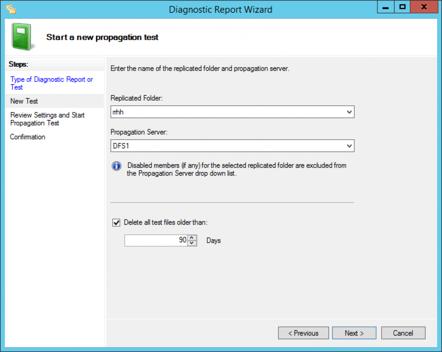Select the New Test step
This screenshot has height=352, width=442.
[x=24, y=101]
